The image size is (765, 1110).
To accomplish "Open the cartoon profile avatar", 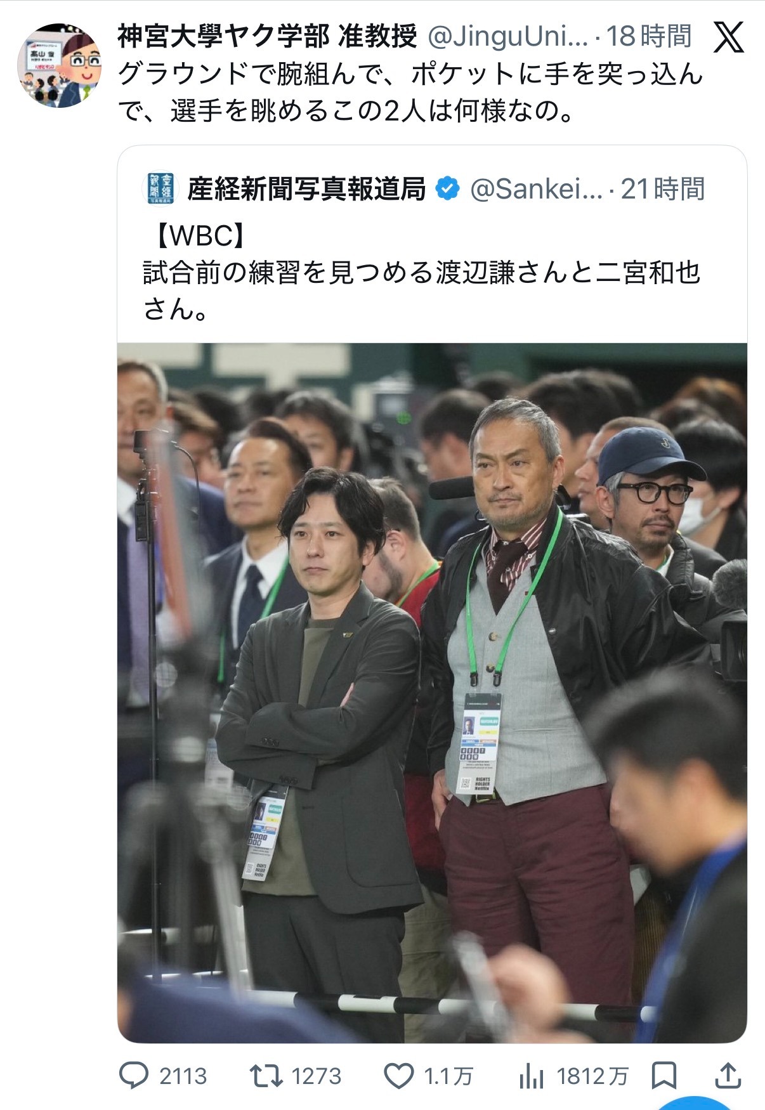I will [x=59, y=65].
